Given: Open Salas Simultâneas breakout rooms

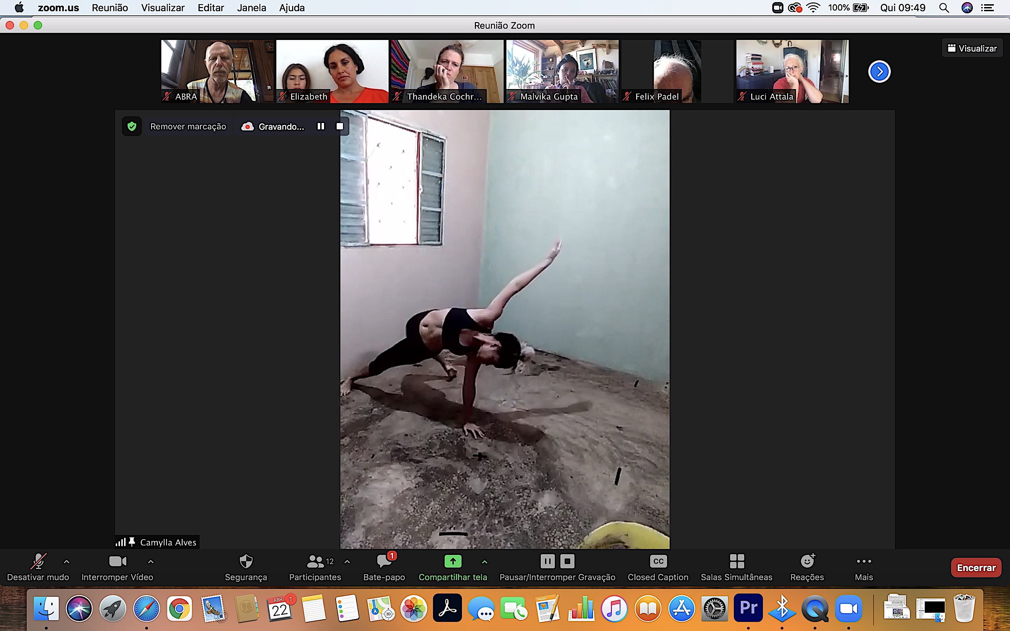Looking at the screenshot, I should pyautogui.click(x=736, y=562).
